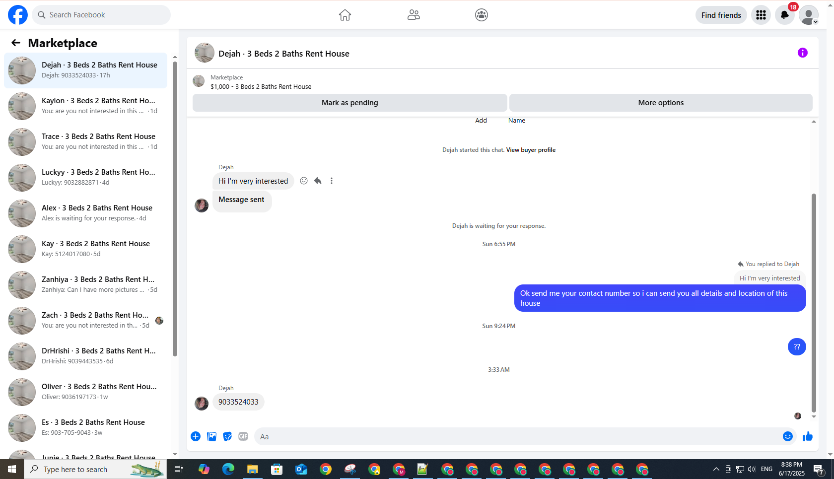Open the Es conversation
Viewport: 834px width, 479px height.
85,428
